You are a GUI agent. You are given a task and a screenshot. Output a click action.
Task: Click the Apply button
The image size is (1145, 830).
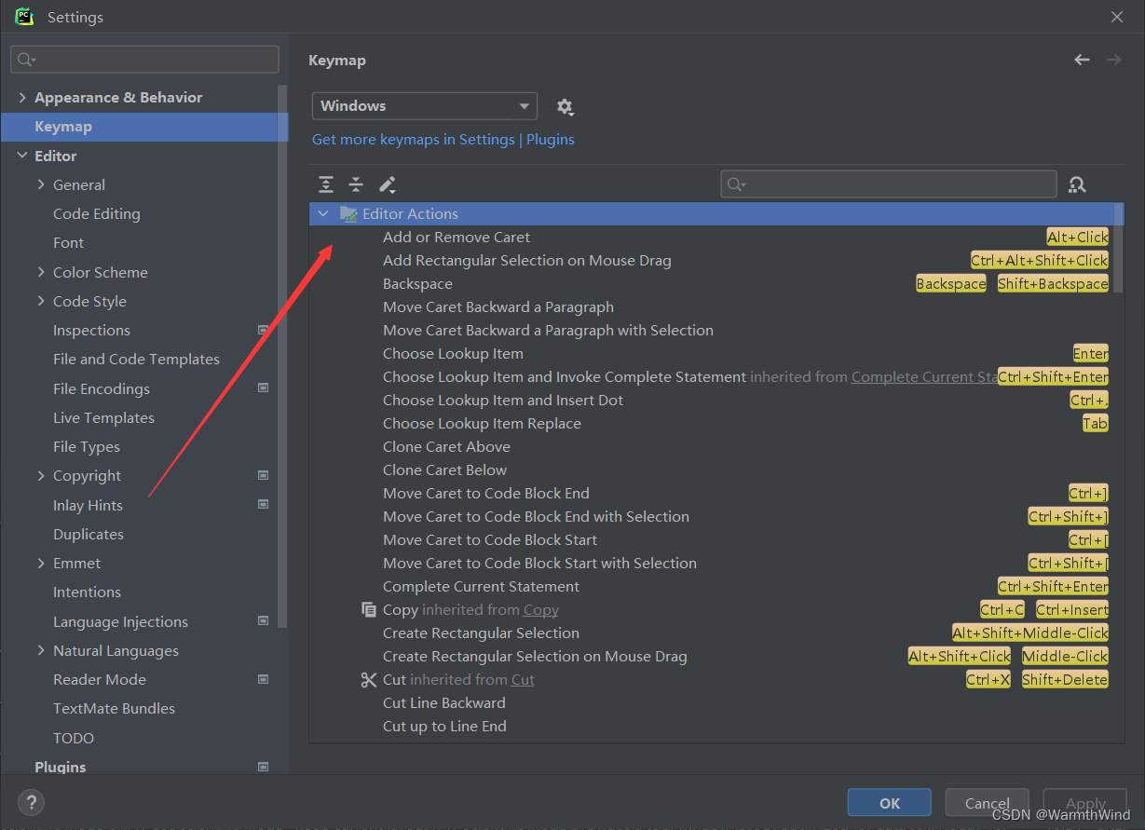(1085, 803)
